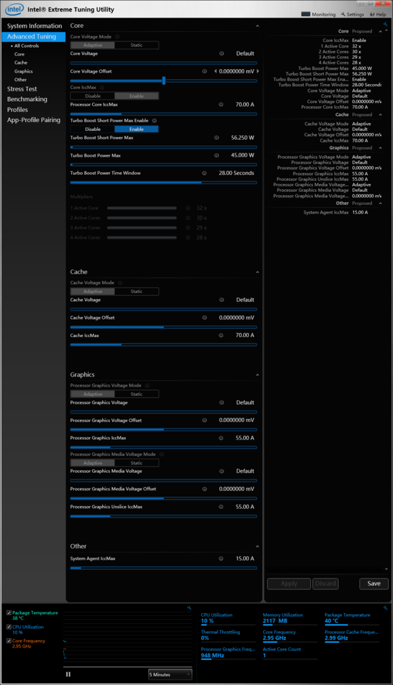Click the Help icon in the top bar
Screen dimensions: 393x685
[x=372, y=14]
